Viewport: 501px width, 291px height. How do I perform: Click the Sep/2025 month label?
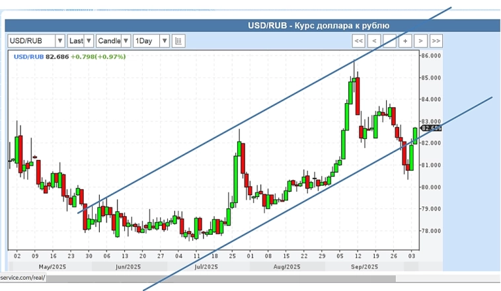(x=364, y=267)
